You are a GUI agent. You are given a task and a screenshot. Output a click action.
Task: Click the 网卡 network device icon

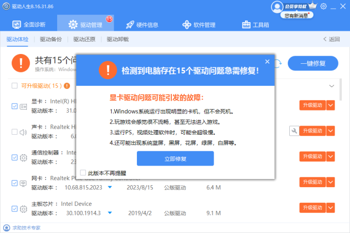tap(23, 184)
